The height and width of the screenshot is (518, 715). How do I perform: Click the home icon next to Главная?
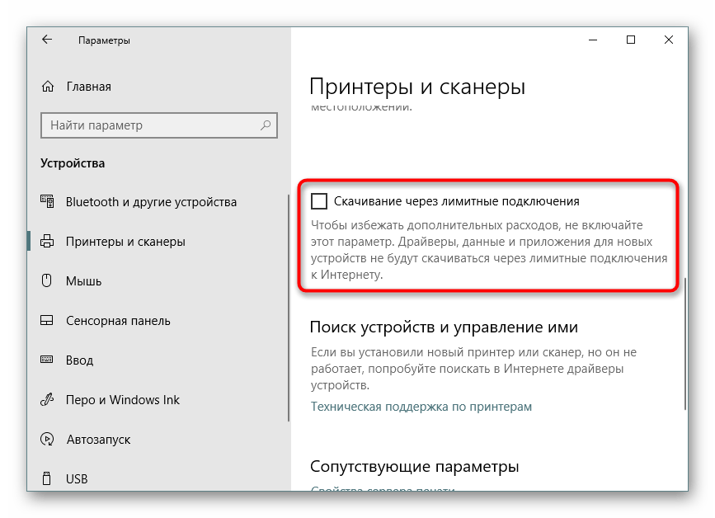point(48,86)
